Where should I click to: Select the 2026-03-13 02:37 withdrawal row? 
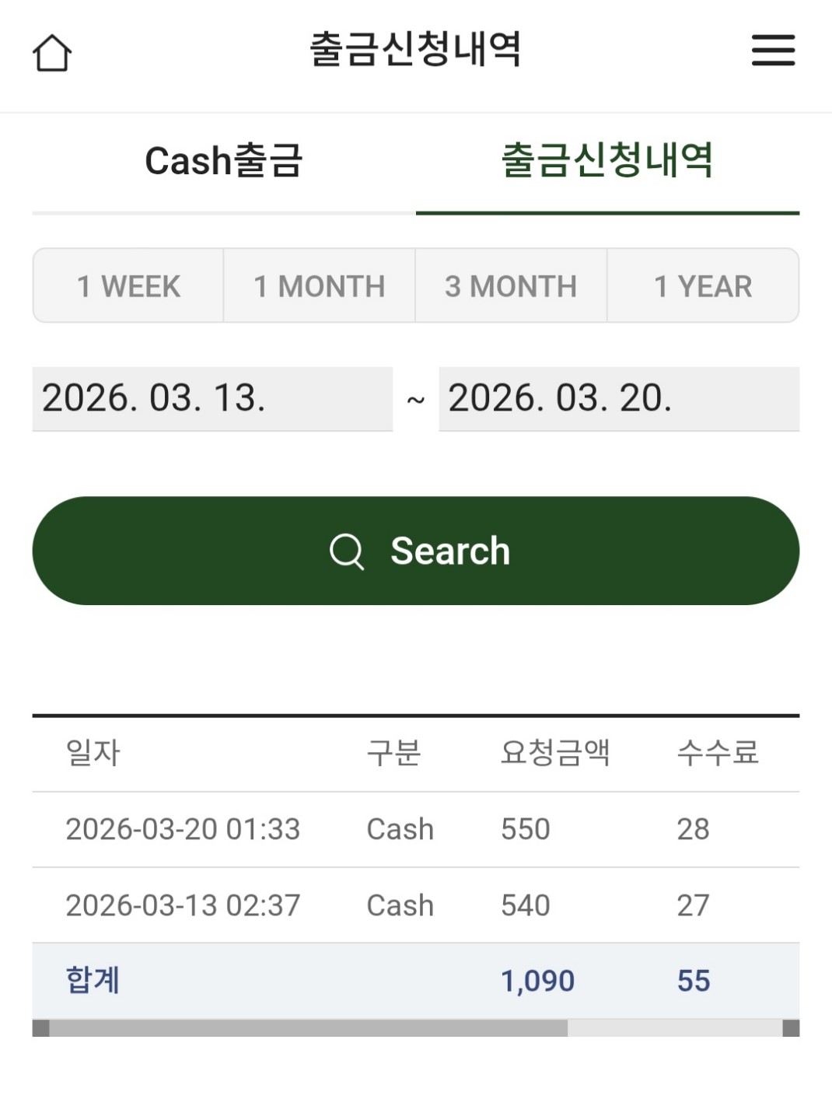415,905
